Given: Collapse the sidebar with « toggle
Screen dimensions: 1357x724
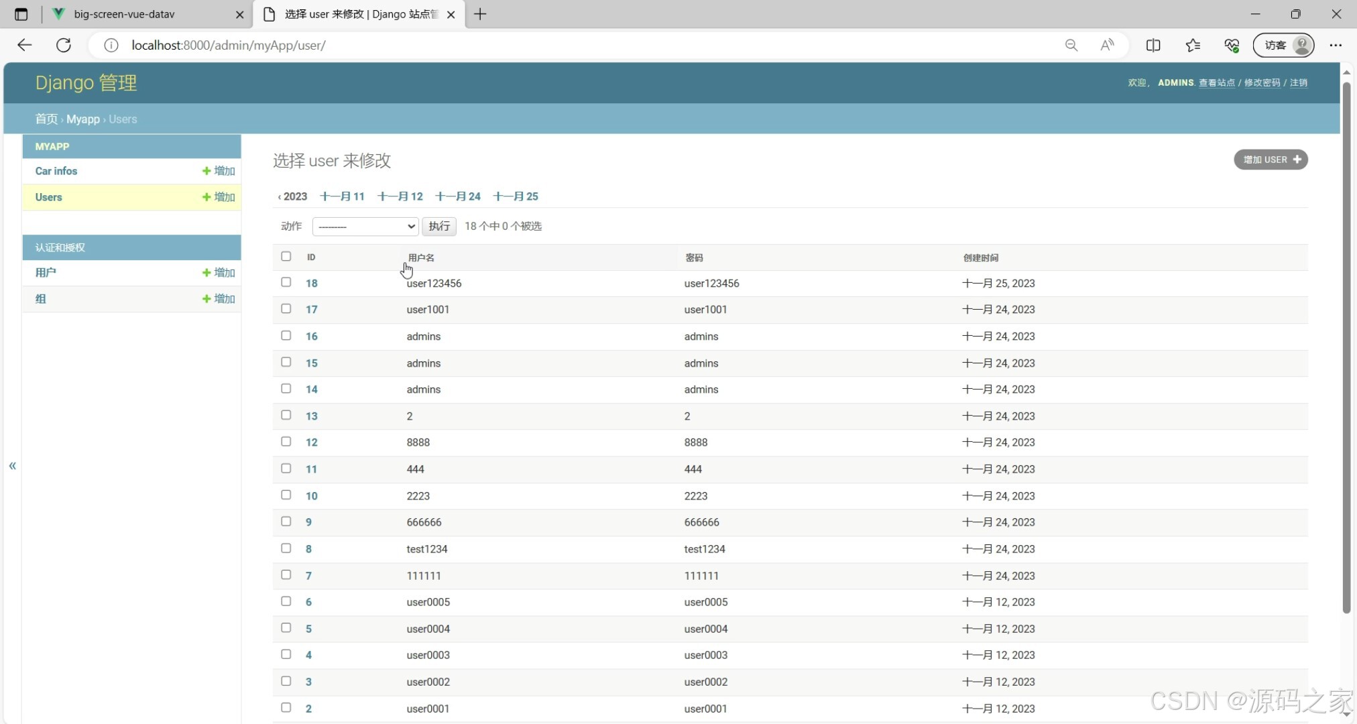Looking at the screenshot, I should click(x=12, y=465).
